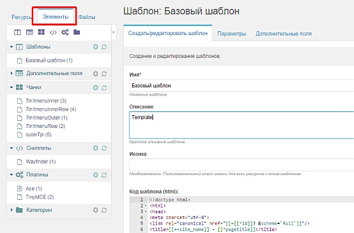Click the meta charset line in code editor

coord(179,218)
